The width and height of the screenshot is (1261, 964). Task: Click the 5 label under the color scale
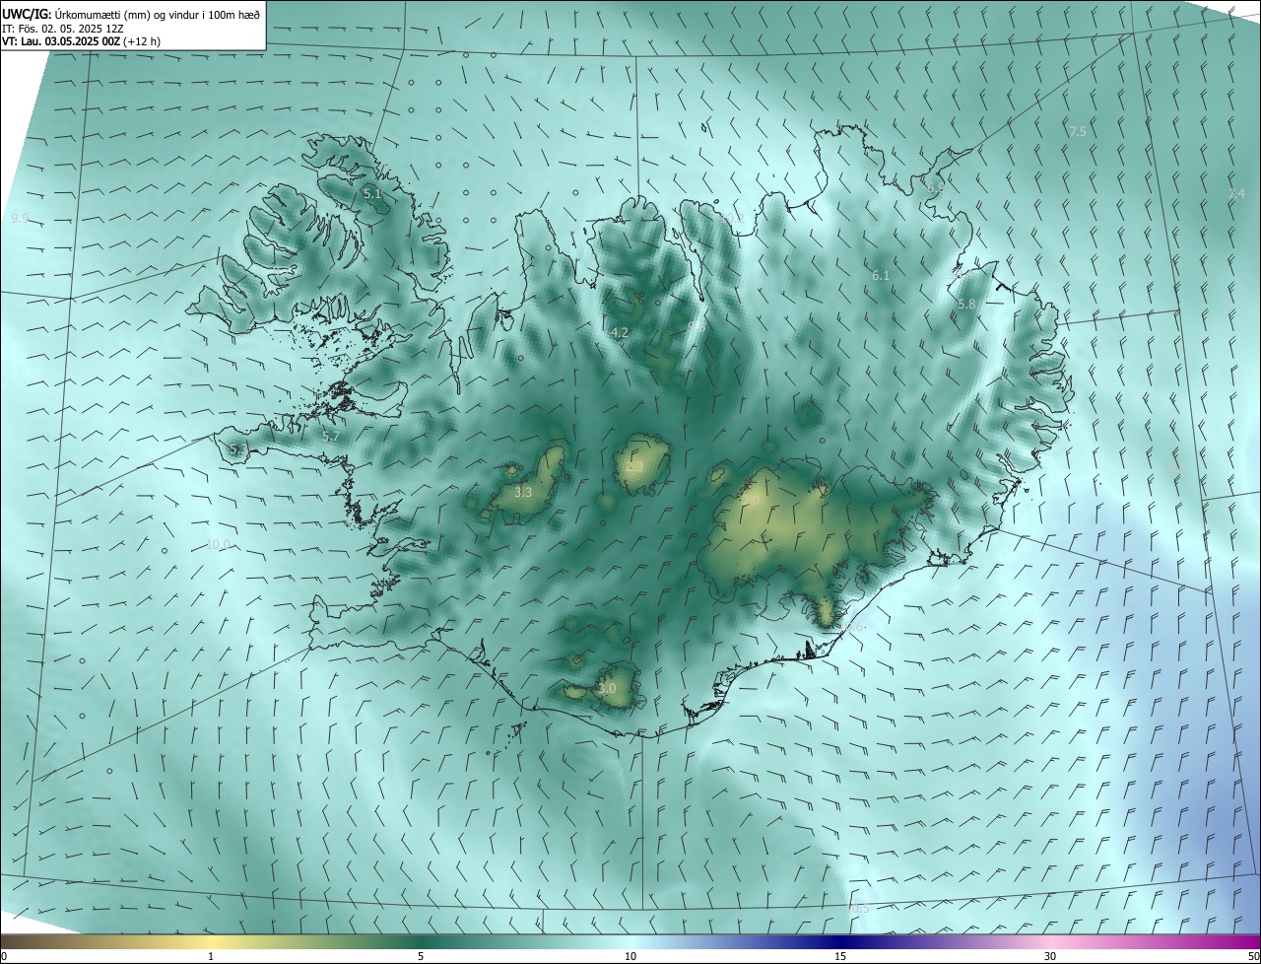421,956
